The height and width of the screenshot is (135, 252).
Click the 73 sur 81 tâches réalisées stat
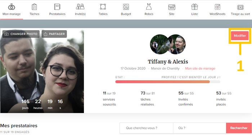point(148,99)
